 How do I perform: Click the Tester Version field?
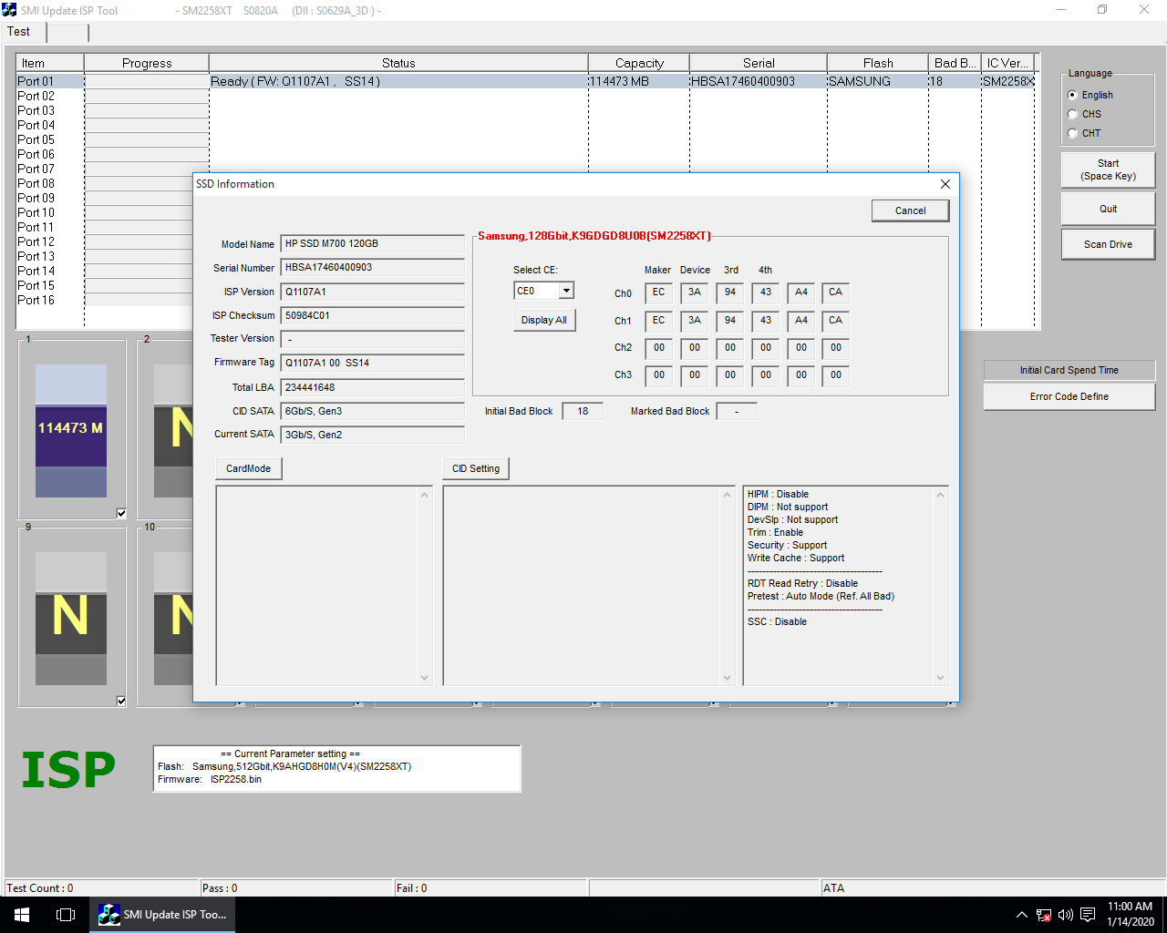point(372,340)
